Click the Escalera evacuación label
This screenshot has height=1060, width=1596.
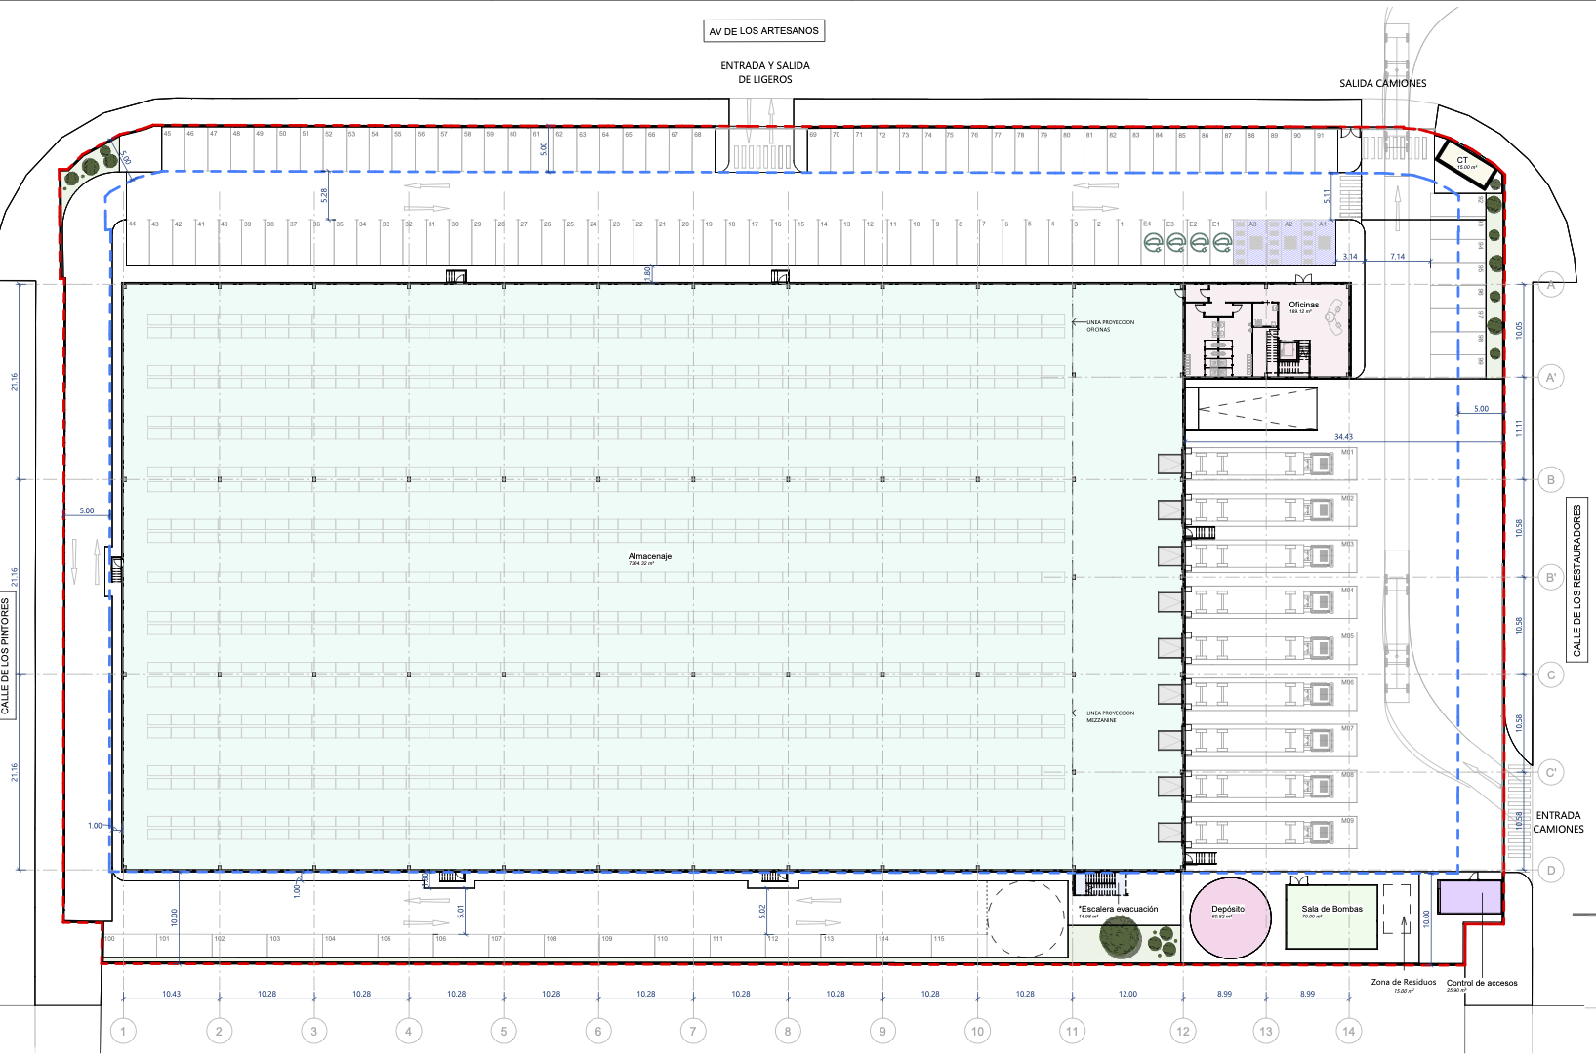pyautogui.click(x=1119, y=909)
